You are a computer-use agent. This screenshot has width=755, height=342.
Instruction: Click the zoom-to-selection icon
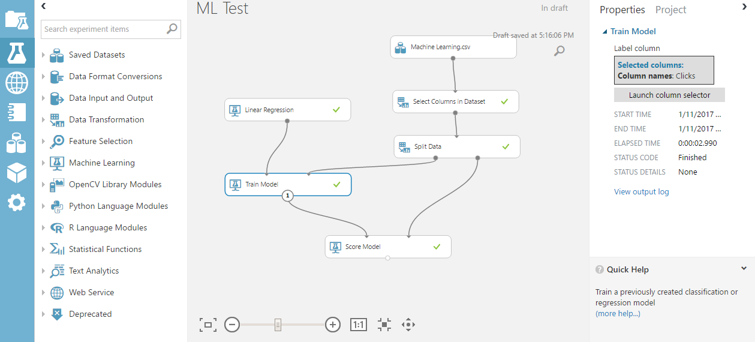pos(384,325)
